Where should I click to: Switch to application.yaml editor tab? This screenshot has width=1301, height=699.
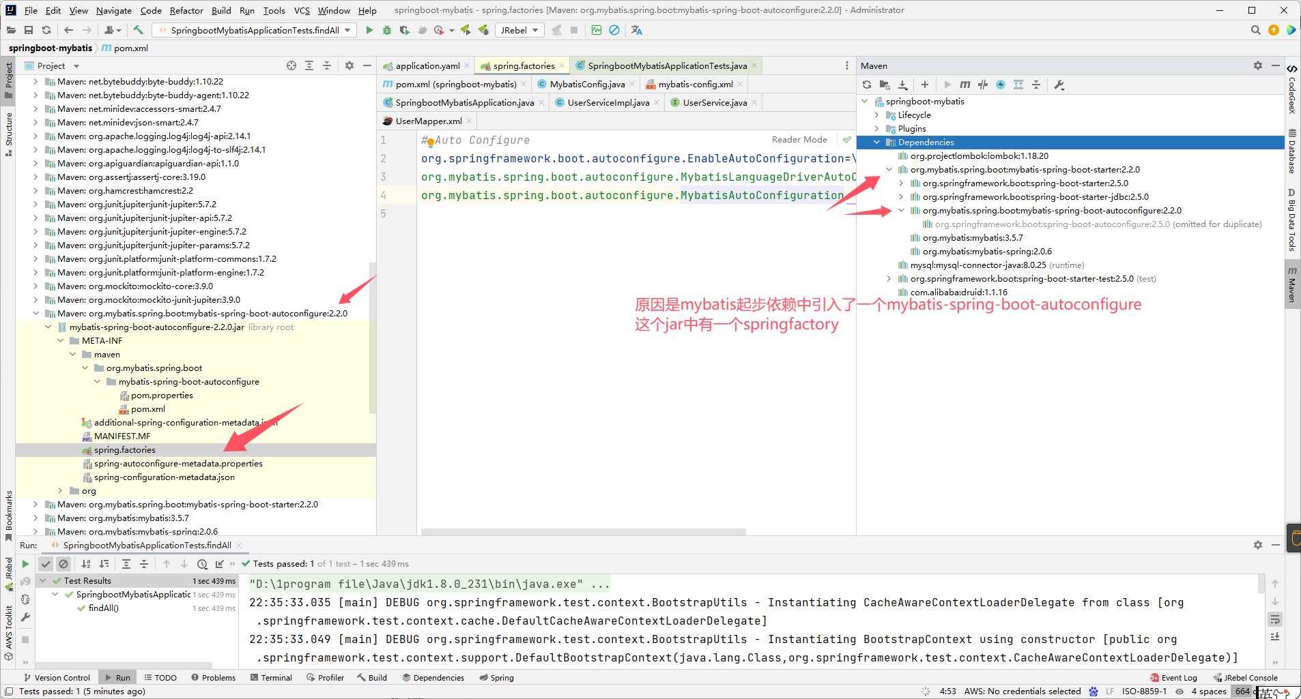427,66
